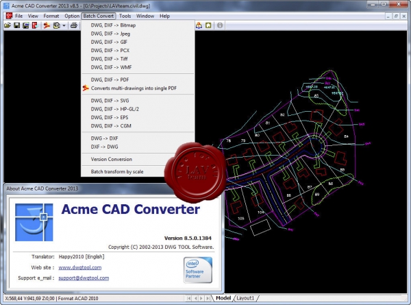Click the red export document toolbar icon
411x305 pixels.
coord(35,25)
